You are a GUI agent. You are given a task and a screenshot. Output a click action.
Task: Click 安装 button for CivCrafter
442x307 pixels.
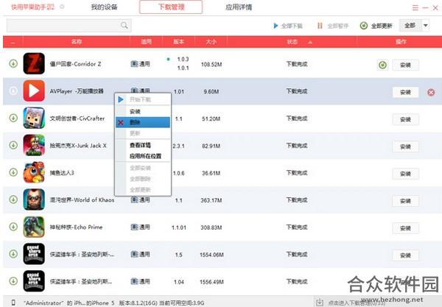[405, 119]
